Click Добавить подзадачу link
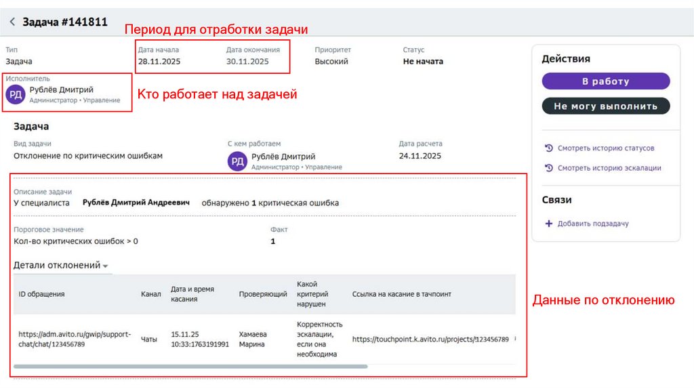 point(592,224)
